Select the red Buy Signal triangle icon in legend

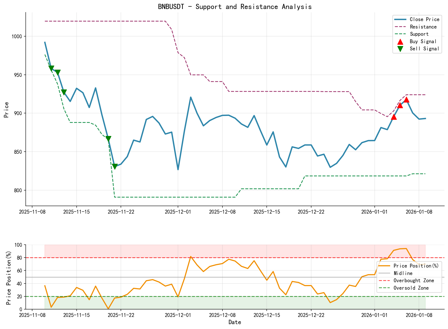pos(400,41)
